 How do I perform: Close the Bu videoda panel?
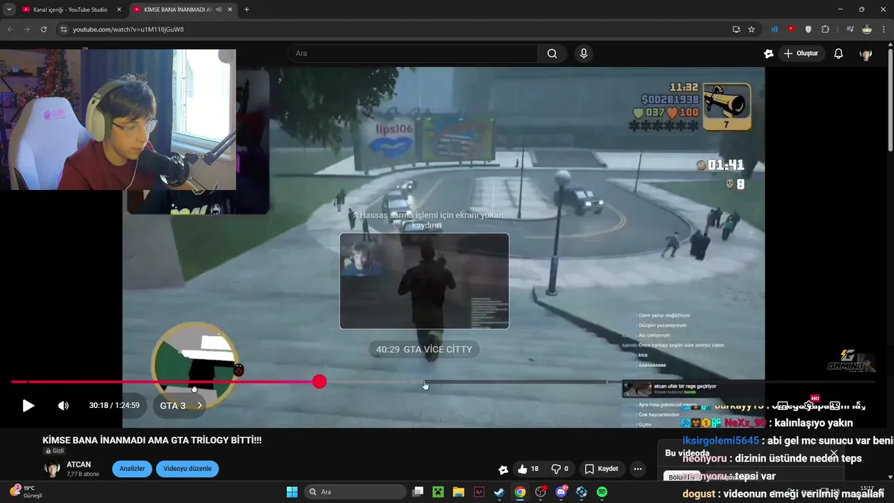coord(833,453)
